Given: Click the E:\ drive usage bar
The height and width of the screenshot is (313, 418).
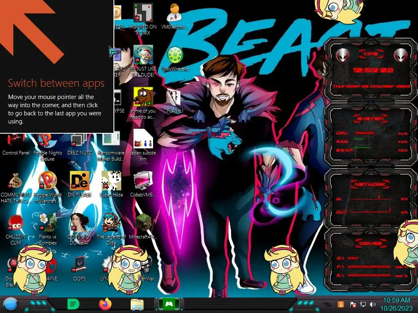Looking at the screenshot, I should point(369,276).
